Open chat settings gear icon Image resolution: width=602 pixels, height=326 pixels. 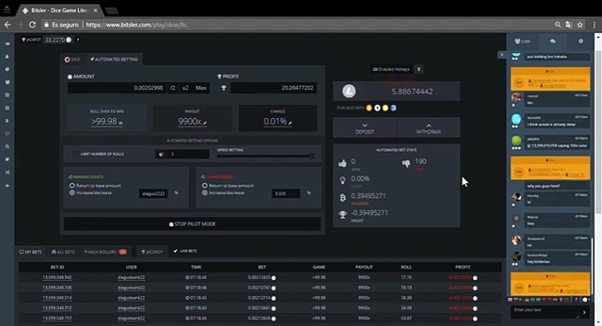click(581, 41)
